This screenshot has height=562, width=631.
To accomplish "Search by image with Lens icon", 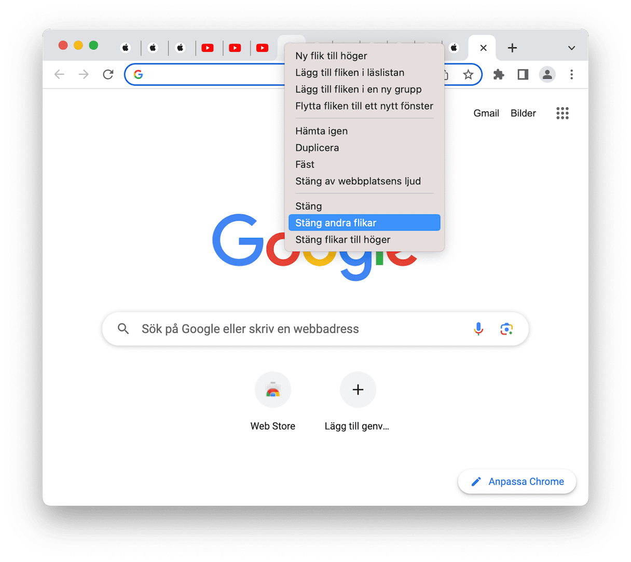I will (506, 328).
